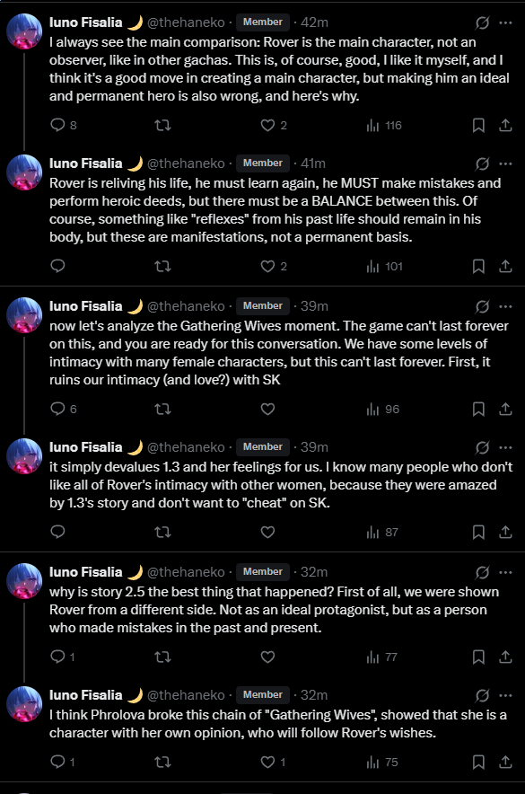
Task: Retweet the Phrolova 'Gathering Wives' tweet
Action: click(162, 762)
